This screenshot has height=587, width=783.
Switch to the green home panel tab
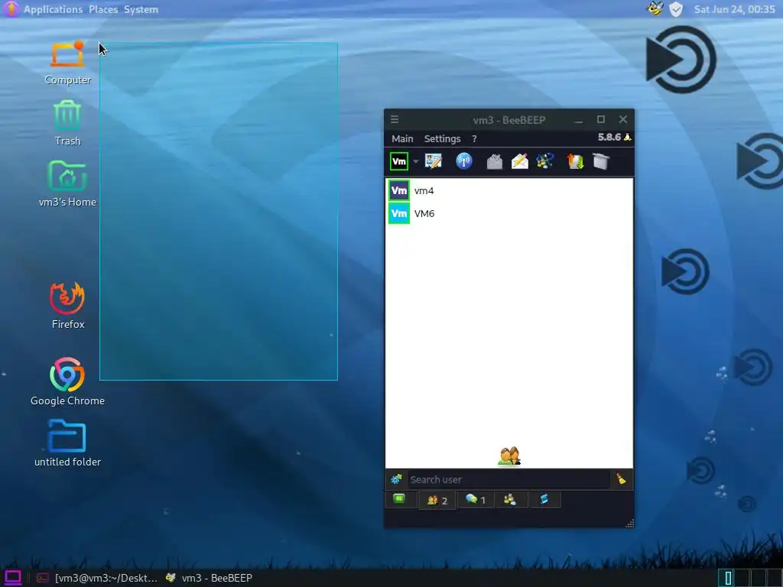coord(399,498)
